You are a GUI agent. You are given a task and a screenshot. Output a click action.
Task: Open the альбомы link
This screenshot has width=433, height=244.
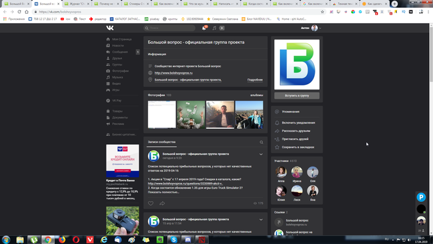point(256,95)
